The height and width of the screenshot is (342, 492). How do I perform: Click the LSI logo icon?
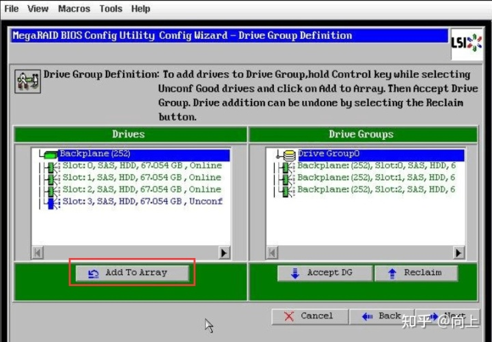[467, 44]
